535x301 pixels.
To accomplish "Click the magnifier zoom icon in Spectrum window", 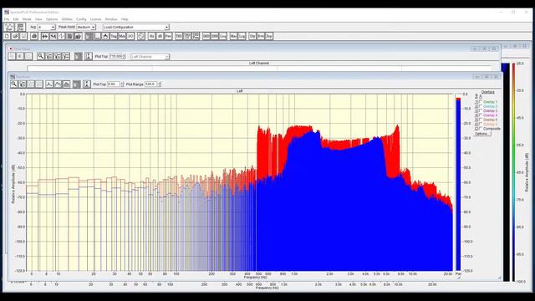I will pyautogui.click(x=14, y=84).
